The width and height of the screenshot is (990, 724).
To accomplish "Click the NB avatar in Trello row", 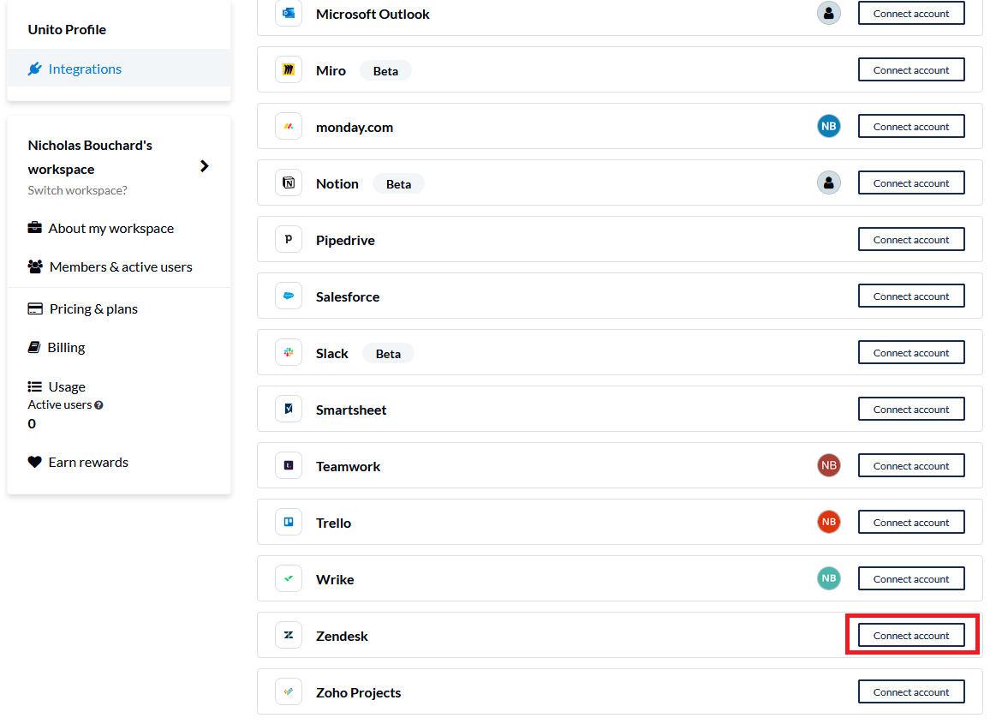I will (x=829, y=522).
